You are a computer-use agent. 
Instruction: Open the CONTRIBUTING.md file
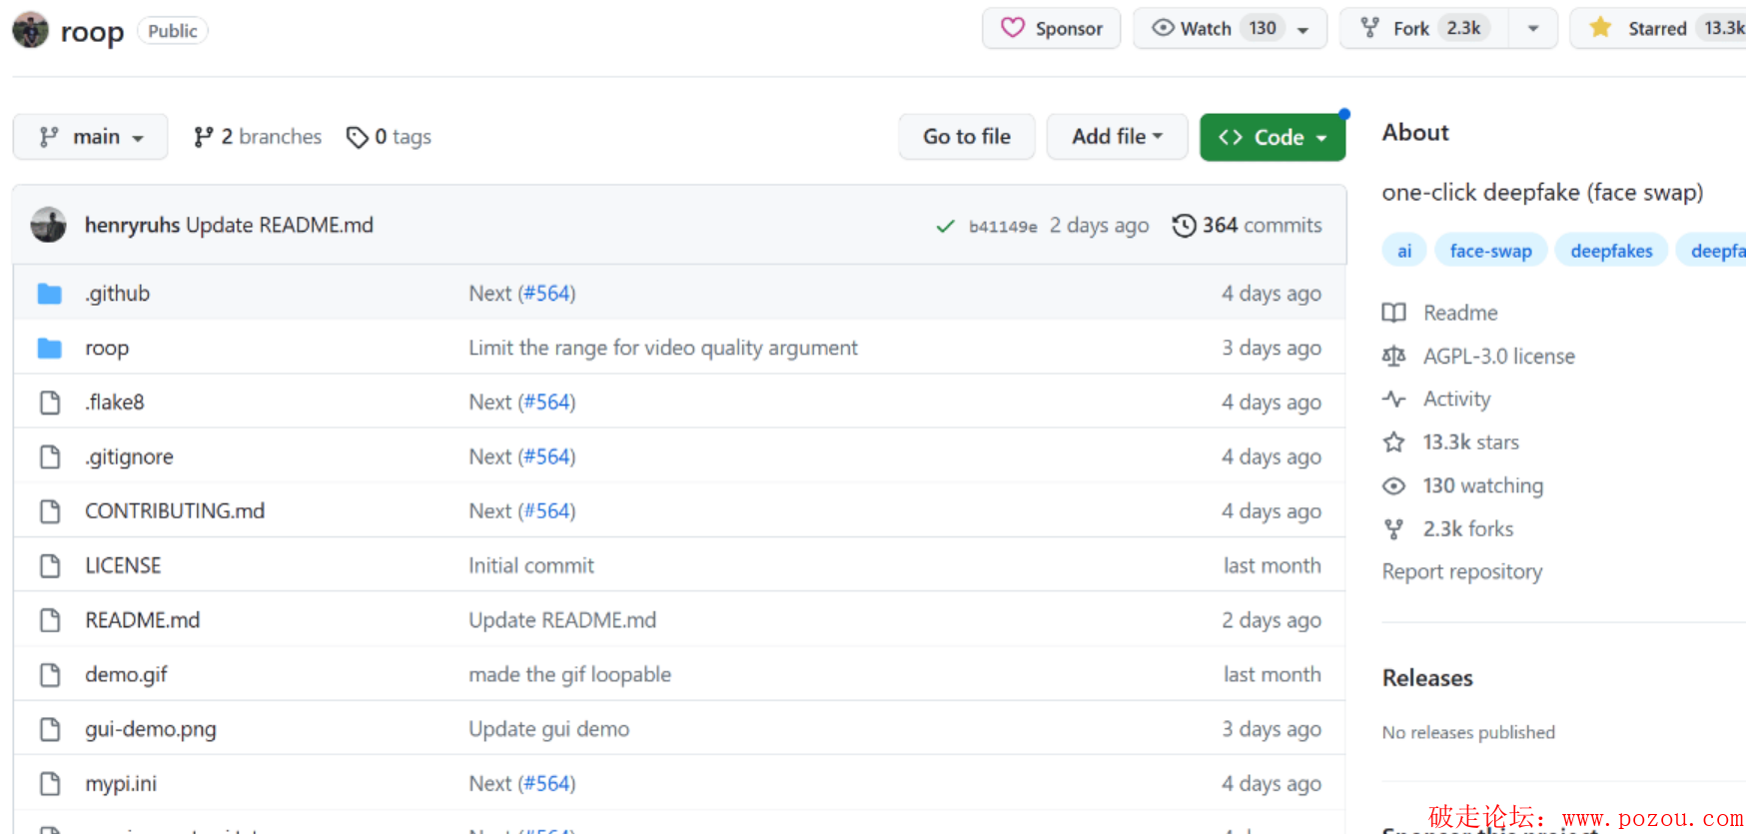(x=175, y=511)
